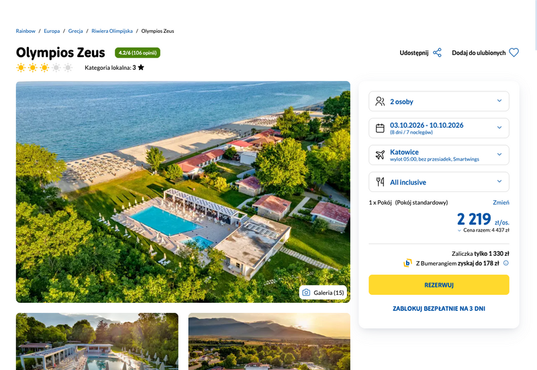Click the camera icon in Galeria badge

[x=306, y=293]
